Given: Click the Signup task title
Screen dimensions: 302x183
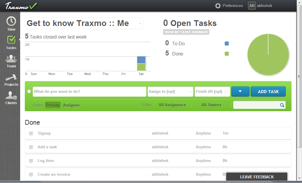Looking at the screenshot, I should (x=44, y=133).
